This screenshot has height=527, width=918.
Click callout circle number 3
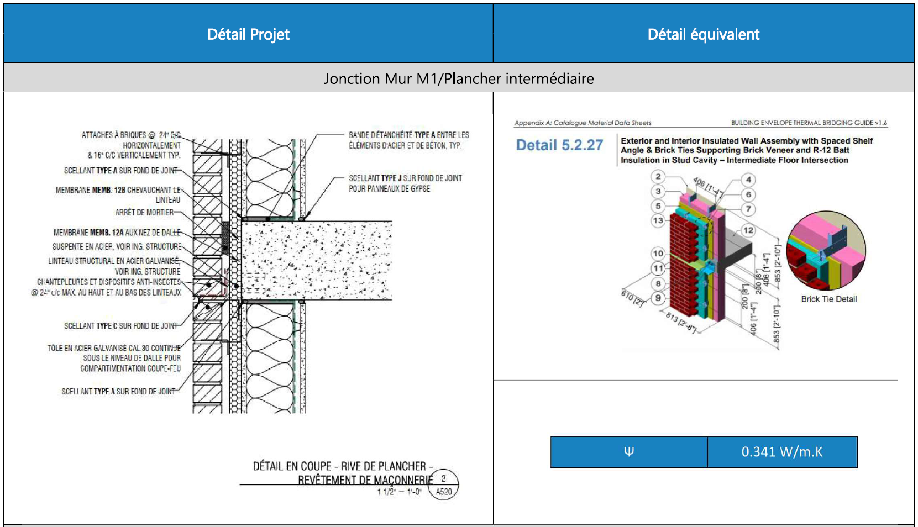pyautogui.click(x=658, y=191)
